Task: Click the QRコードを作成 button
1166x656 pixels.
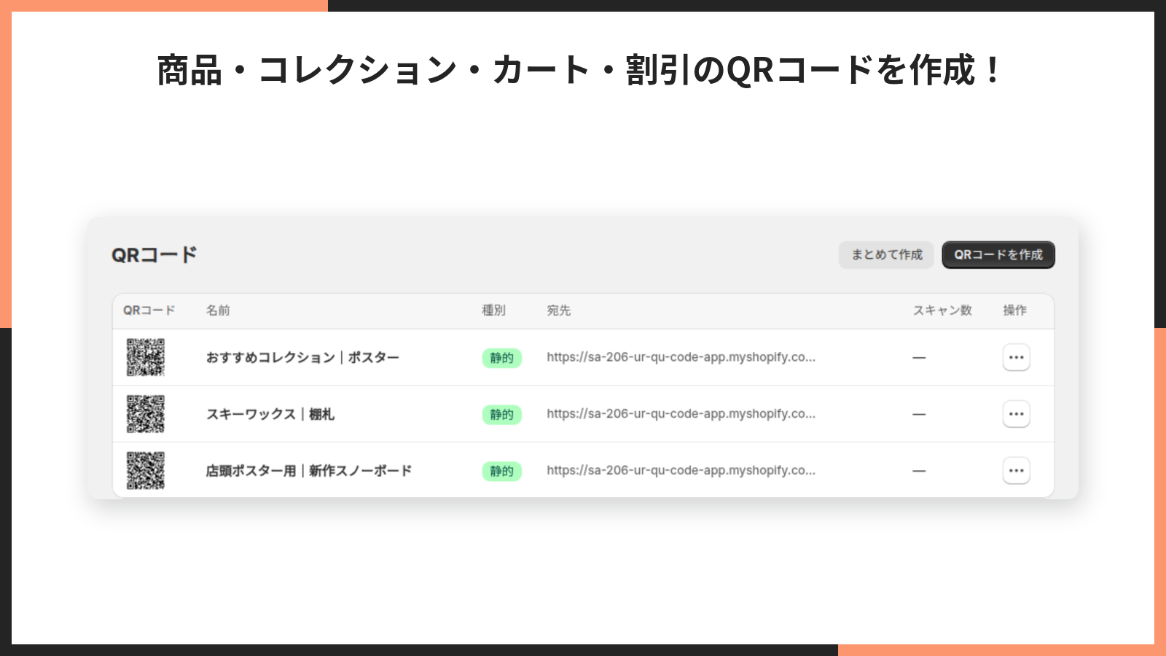Action: click(998, 255)
